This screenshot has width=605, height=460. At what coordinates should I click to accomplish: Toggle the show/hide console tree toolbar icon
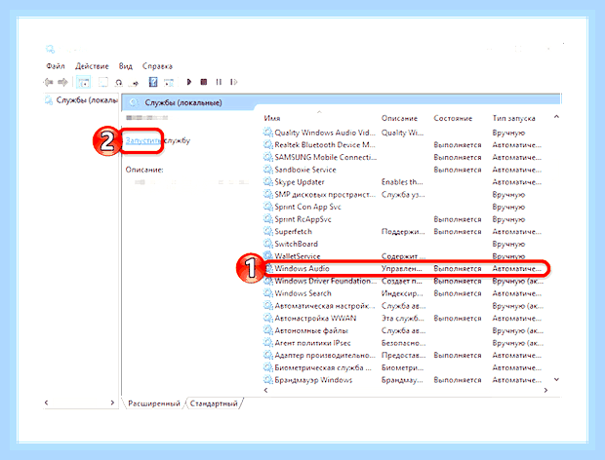coord(84,82)
